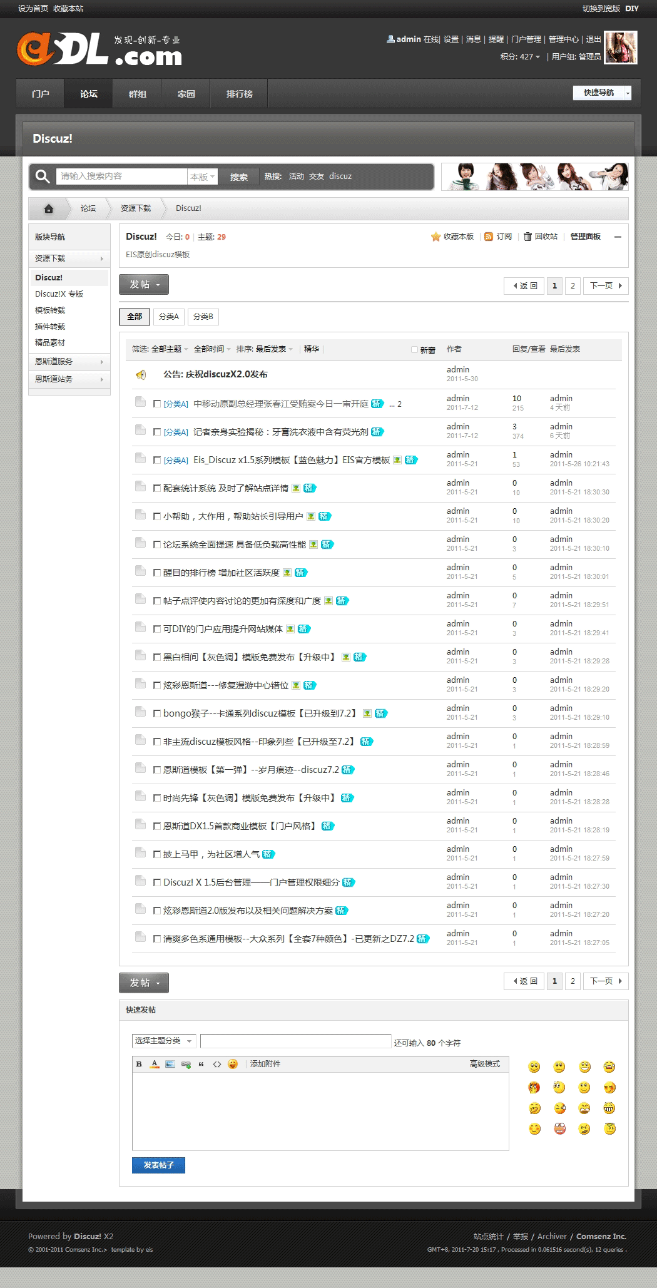Expand 资源下载 in sidebar navigation
The height and width of the screenshot is (1288, 657).
coord(69,258)
